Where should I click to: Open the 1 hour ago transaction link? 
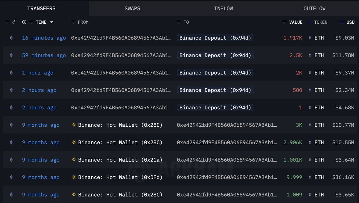38,72
